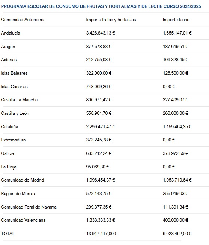The width and height of the screenshot is (209, 245).
Task: Select the Región de Murcia row label
Action: point(18,194)
